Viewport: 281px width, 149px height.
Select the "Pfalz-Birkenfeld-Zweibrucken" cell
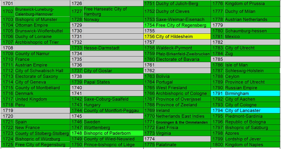(x=183, y=54)
